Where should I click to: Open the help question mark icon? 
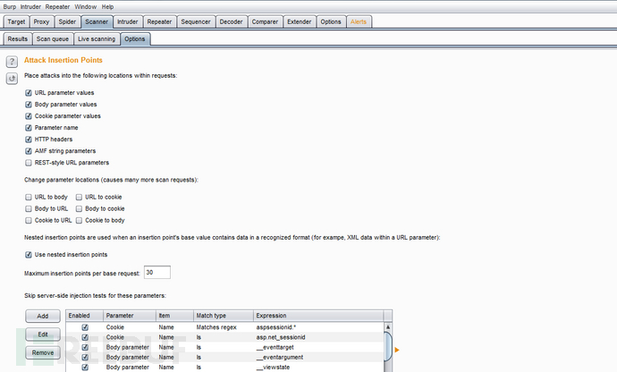coord(12,62)
